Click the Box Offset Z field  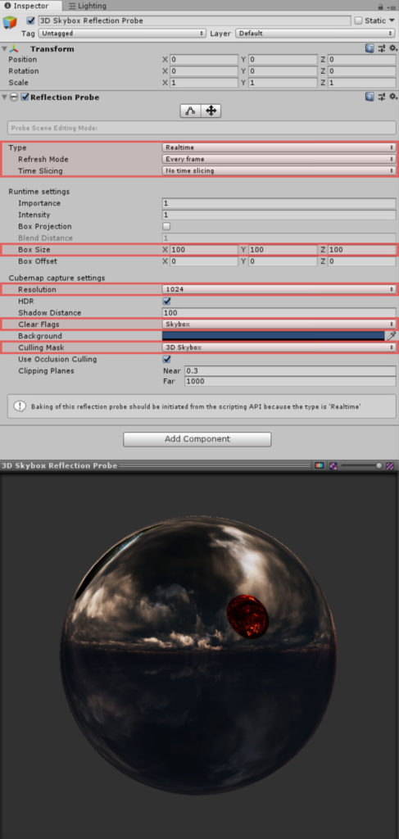coord(361,261)
